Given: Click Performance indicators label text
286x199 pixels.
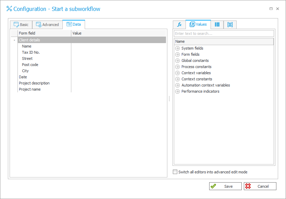Looking at the screenshot, I should pos(200,92).
